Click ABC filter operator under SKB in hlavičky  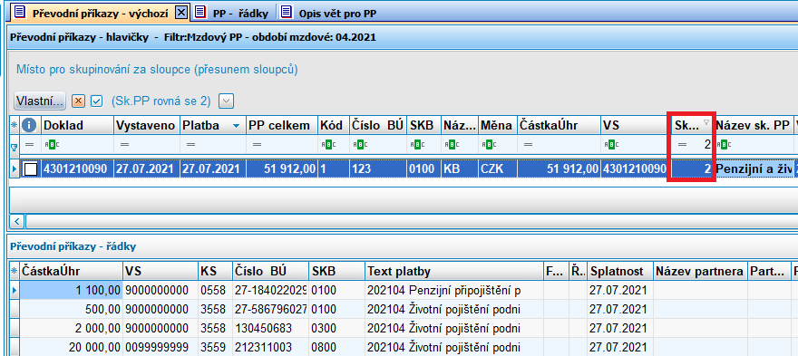tap(416, 145)
